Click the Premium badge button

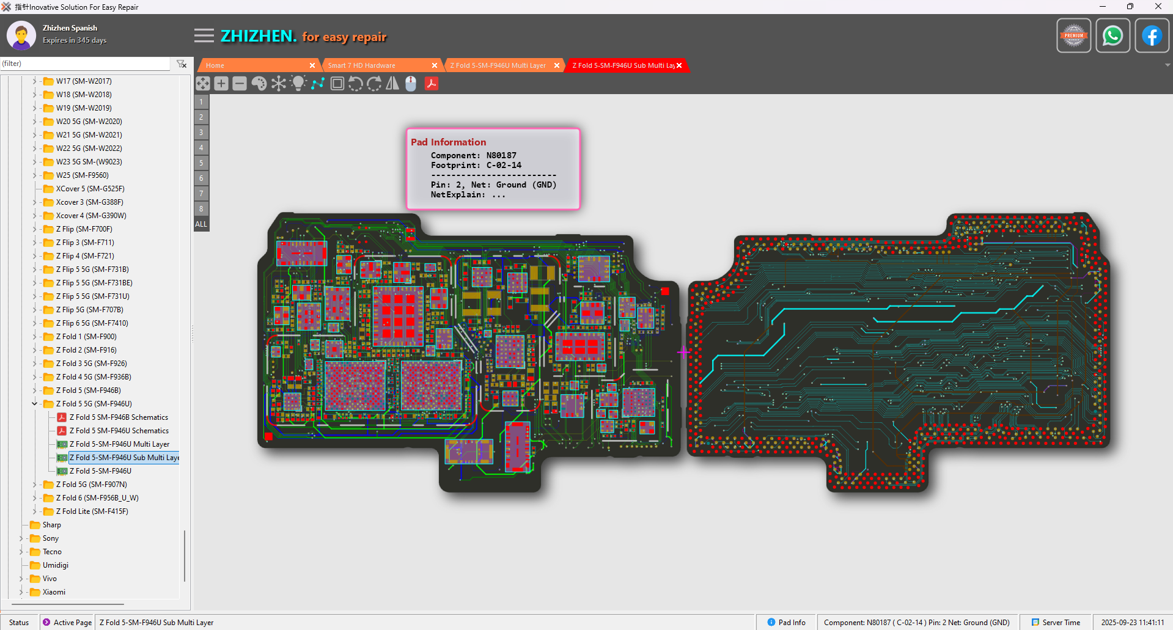point(1074,35)
